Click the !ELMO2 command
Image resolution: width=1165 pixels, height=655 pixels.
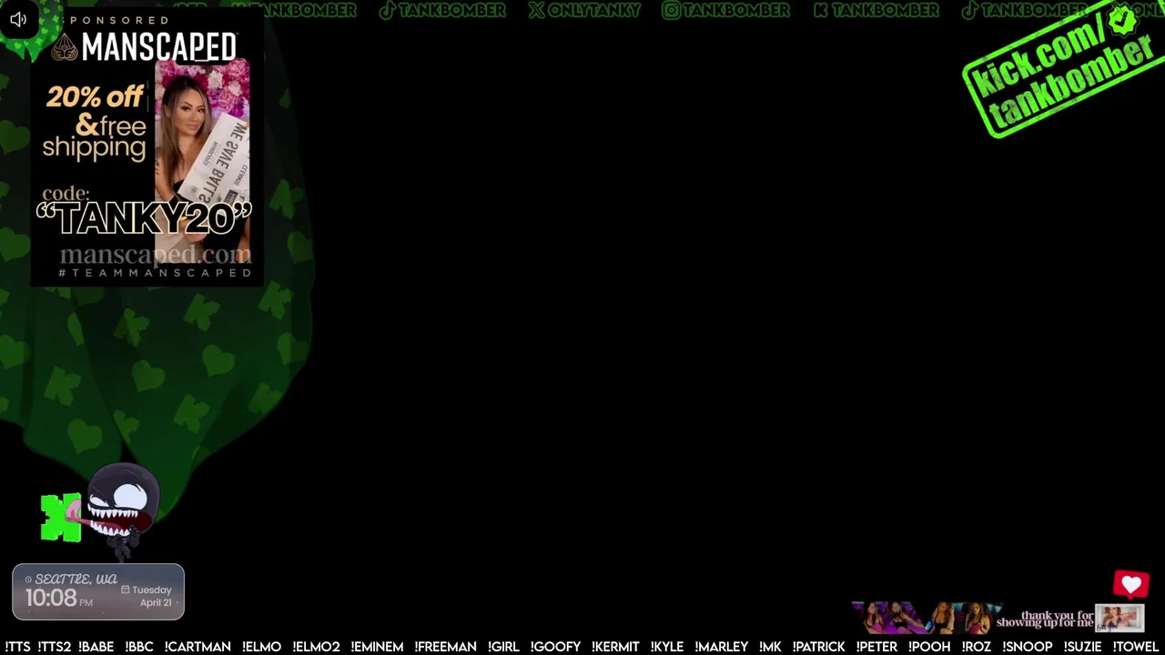316,647
